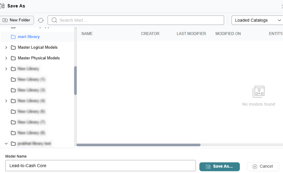Sort by the CREATOR column header

pyautogui.click(x=150, y=34)
